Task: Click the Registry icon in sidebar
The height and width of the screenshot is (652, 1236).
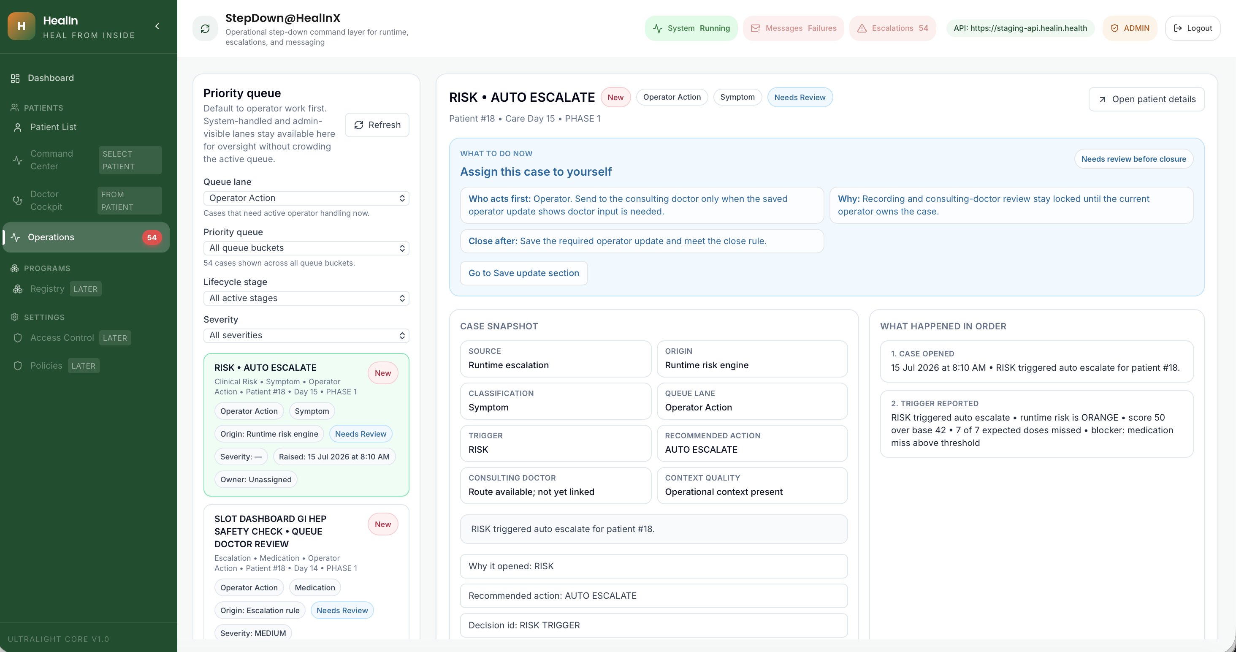Action: pos(18,289)
